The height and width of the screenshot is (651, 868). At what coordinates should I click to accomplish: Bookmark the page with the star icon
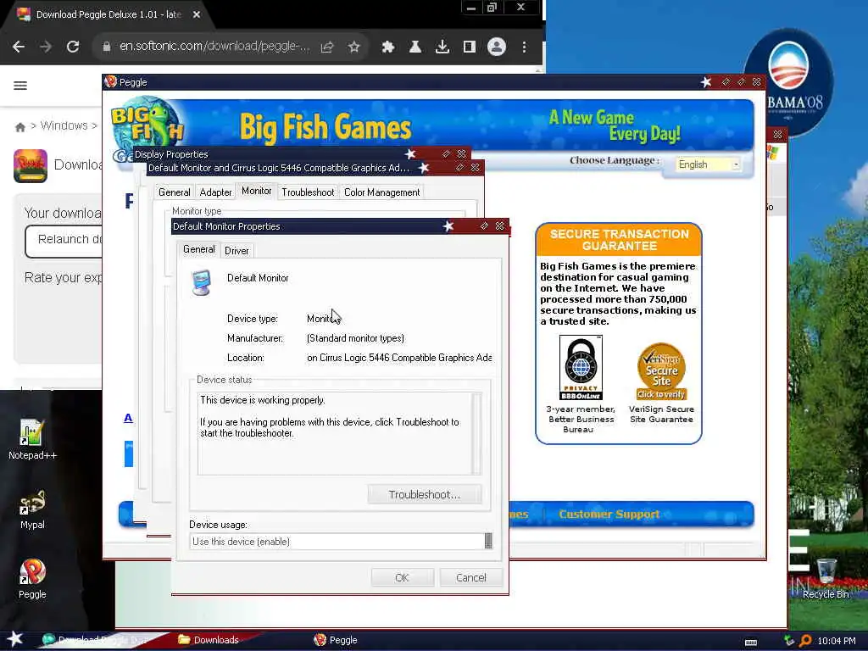[x=354, y=47]
